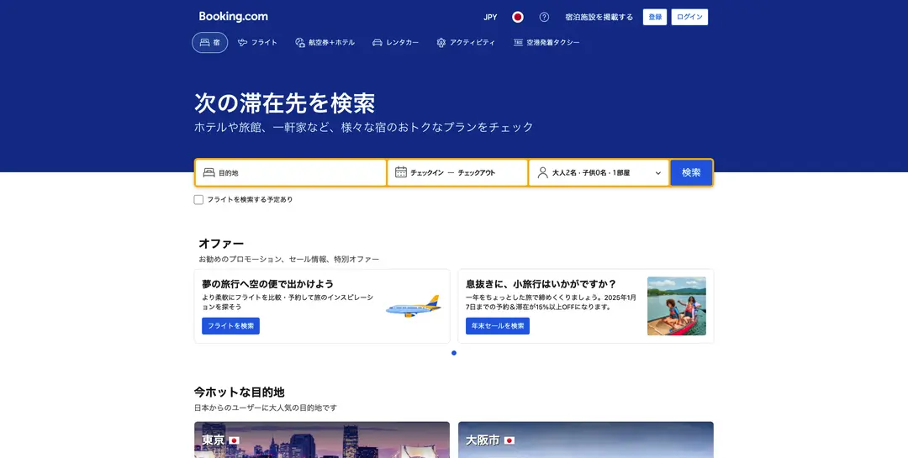Click the フライトを検索 button
This screenshot has width=908, height=458.
(230, 326)
